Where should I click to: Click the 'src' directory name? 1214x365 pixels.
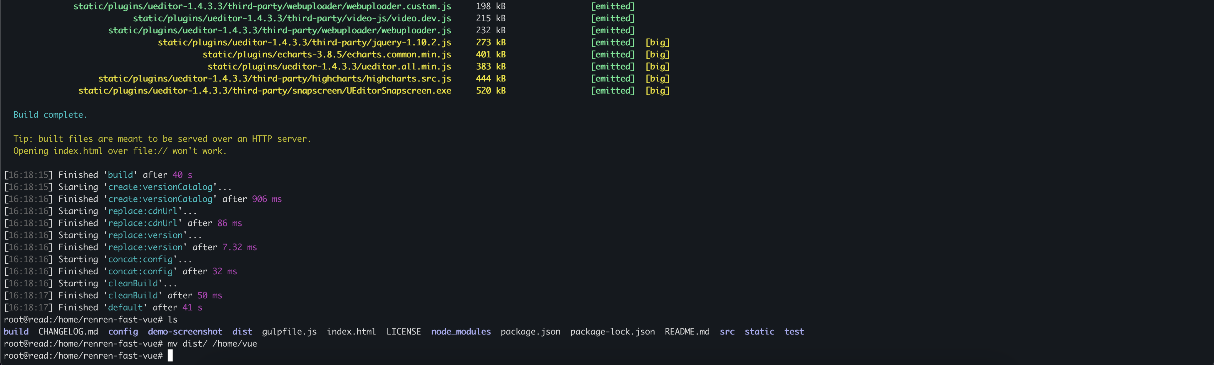(x=727, y=332)
